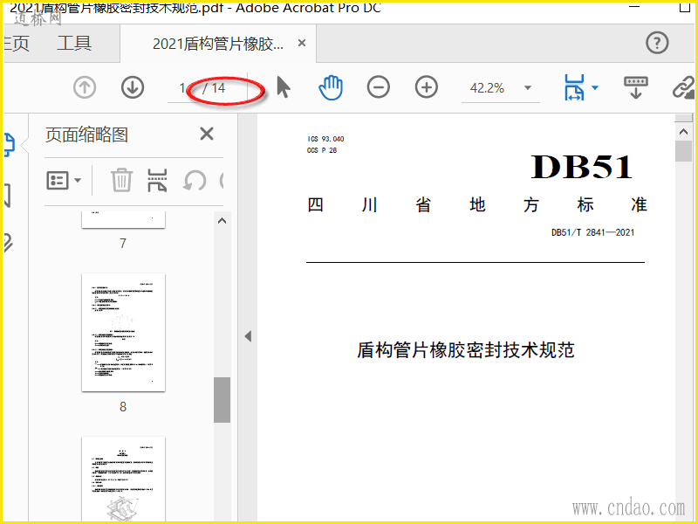Minimize the Acrobat window
Screen dimensions: 698x524
point(635,7)
